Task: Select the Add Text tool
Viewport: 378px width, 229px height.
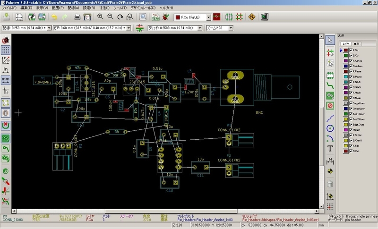Action: coord(330,148)
